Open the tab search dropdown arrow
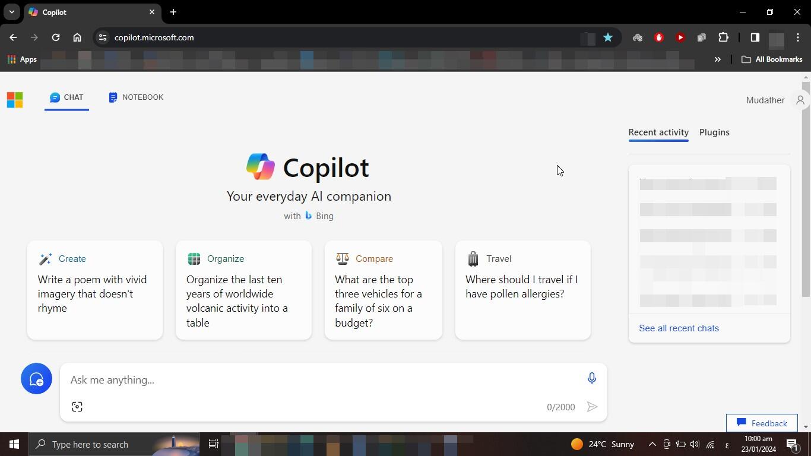 click(11, 12)
